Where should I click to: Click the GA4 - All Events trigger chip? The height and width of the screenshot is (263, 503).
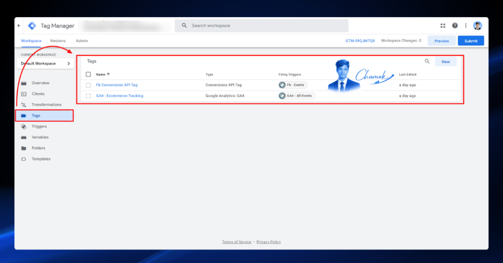(297, 96)
